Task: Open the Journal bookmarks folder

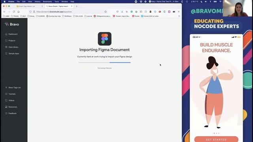Action: click(88, 16)
